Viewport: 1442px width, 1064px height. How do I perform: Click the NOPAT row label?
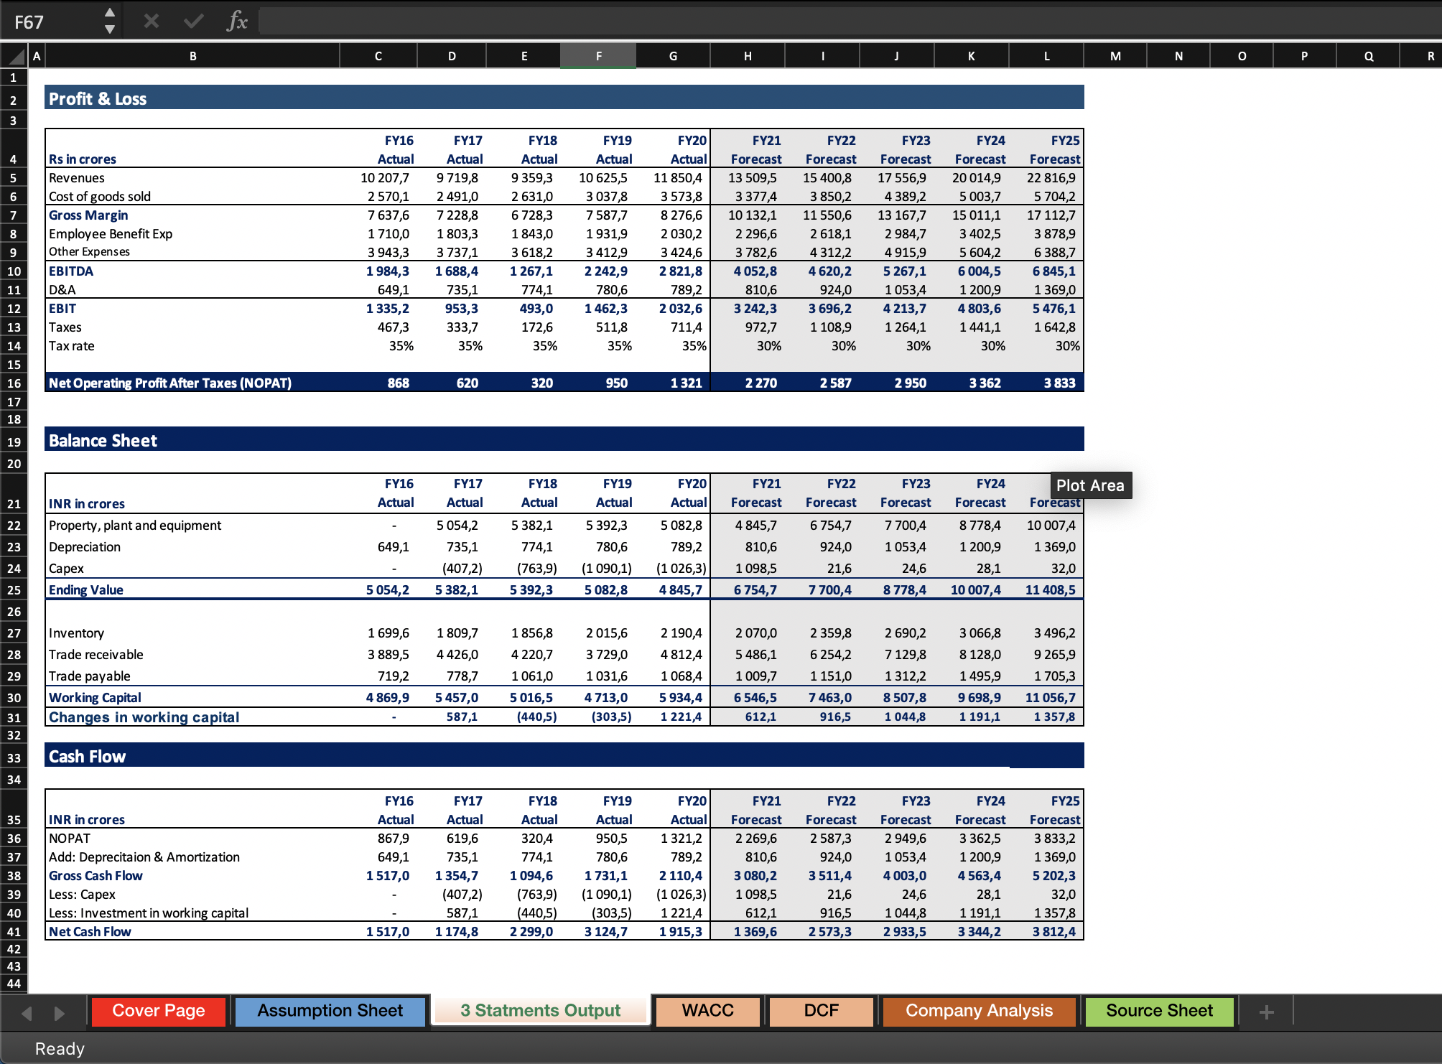click(x=170, y=383)
